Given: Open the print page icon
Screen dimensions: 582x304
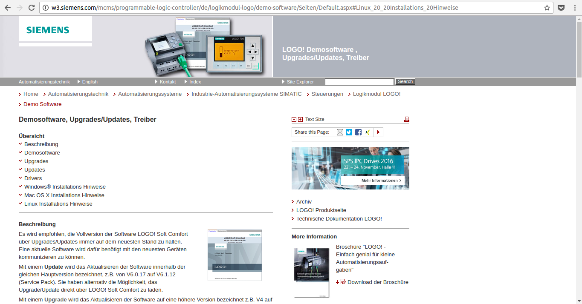Looking at the screenshot, I should (x=406, y=119).
